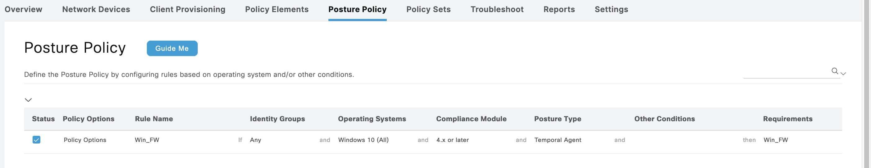Open the Windows 10 (All) operating system field
The image size is (871, 168).
tap(363, 140)
